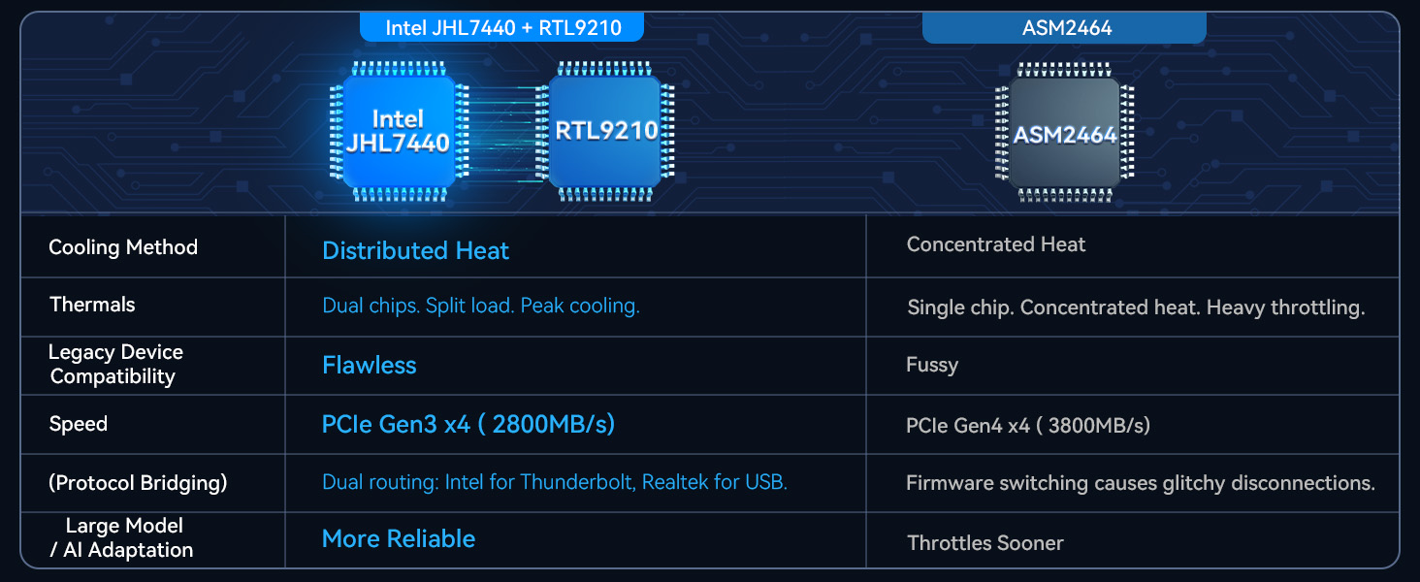Click the More Reliable text
Viewport: 1420px width, 582px height.
(x=399, y=539)
